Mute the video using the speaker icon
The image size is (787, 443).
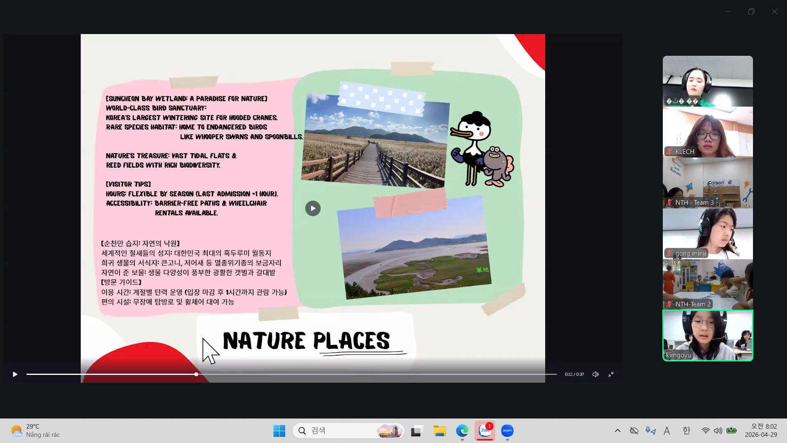595,374
